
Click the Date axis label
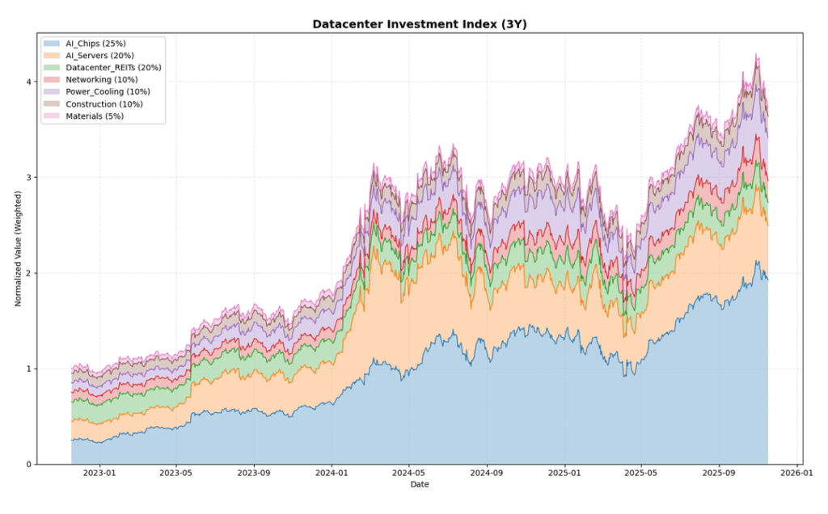tap(420, 485)
